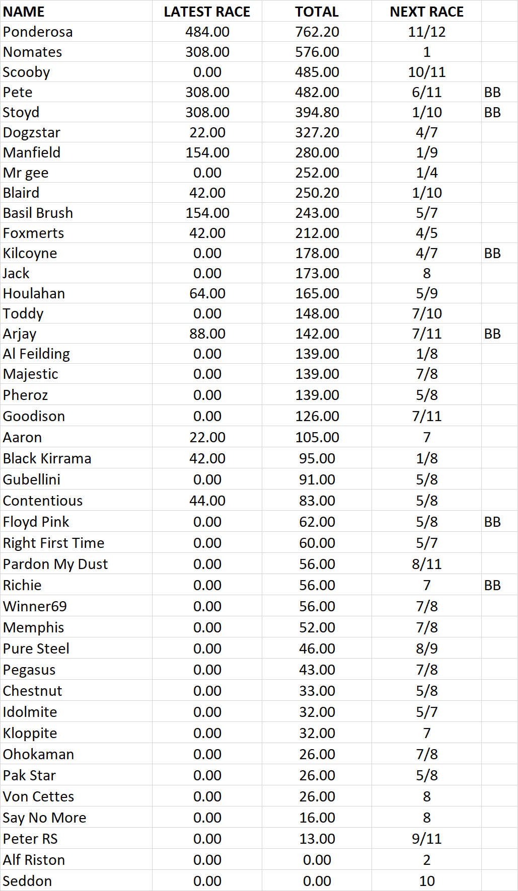
Task: Click the Dogzstar name cell
Action: (x=32, y=132)
